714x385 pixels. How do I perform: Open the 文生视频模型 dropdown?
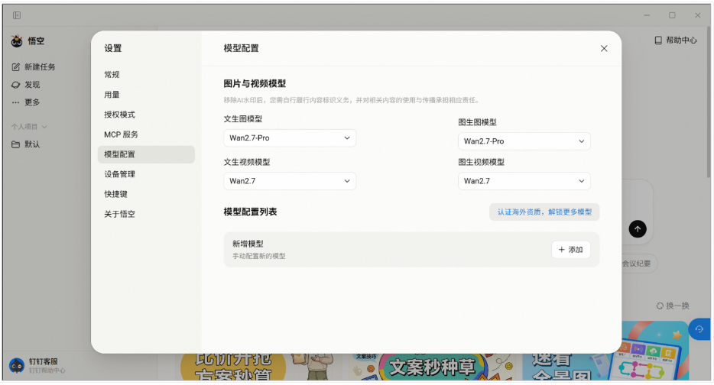[x=290, y=181]
